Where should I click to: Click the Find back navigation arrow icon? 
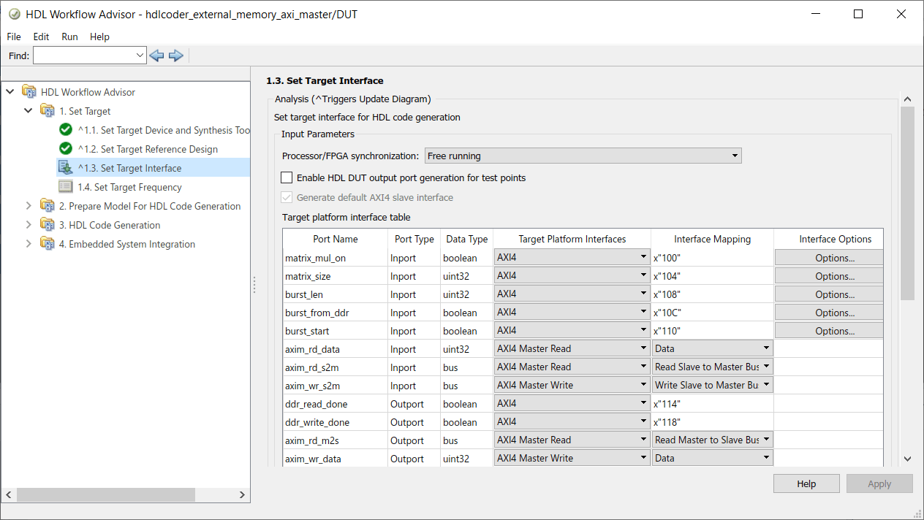click(156, 55)
